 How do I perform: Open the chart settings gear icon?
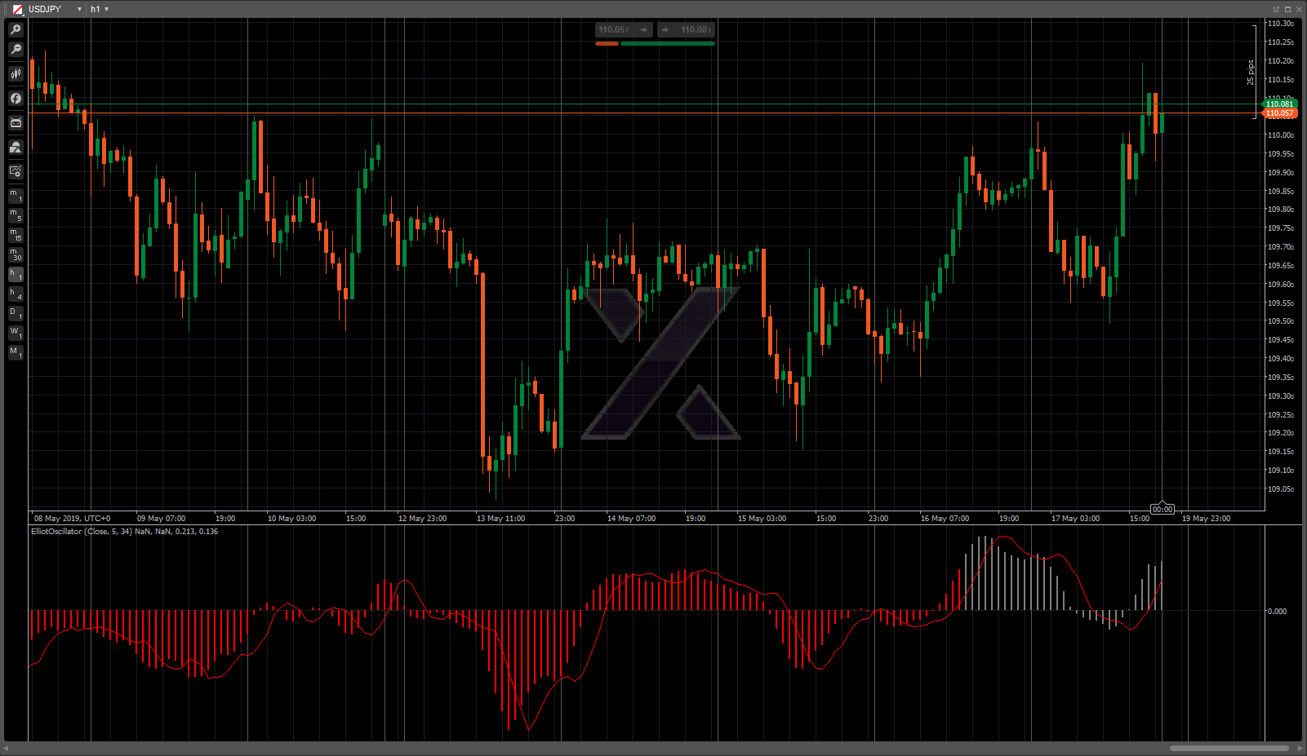click(x=16, y=171)
